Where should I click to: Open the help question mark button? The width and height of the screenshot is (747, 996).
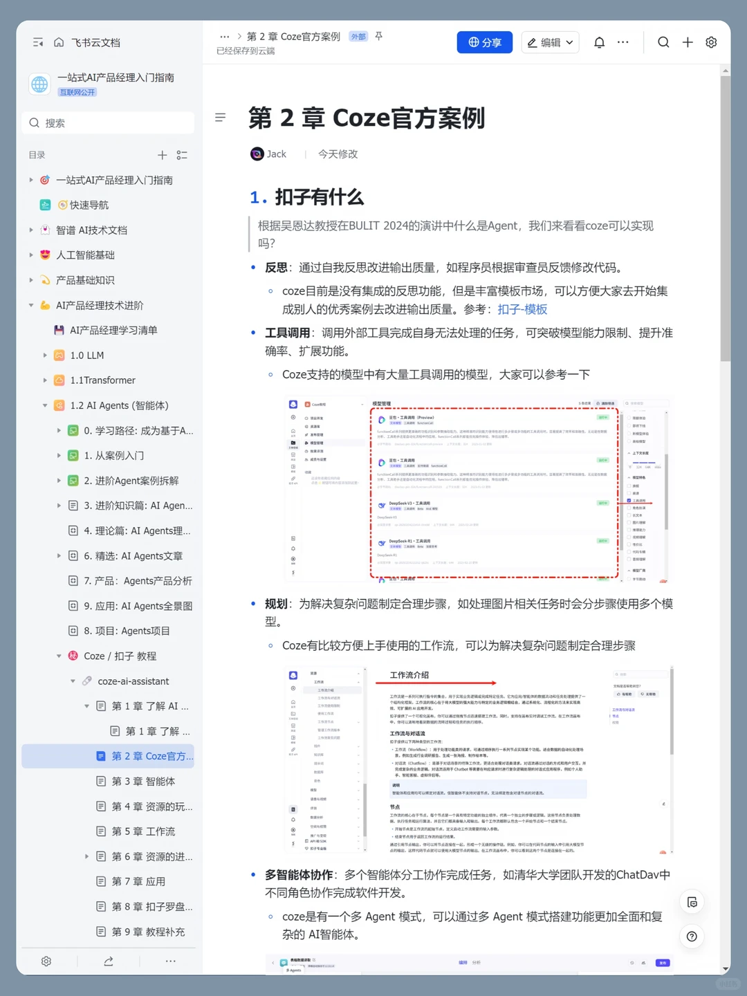point(692,937)
